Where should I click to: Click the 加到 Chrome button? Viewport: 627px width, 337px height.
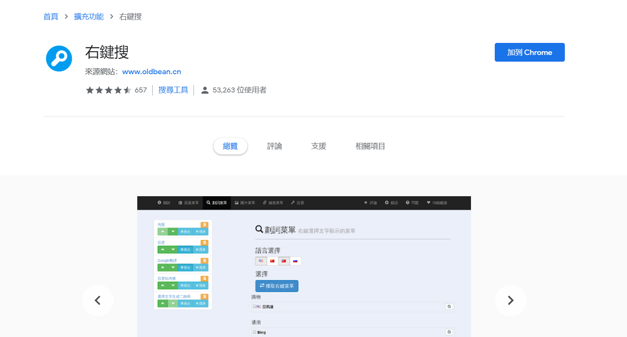(529, 52)
